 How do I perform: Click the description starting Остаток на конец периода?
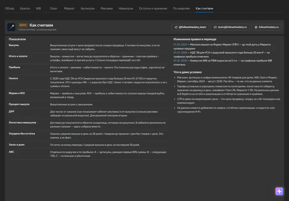[x=95, y=145]
